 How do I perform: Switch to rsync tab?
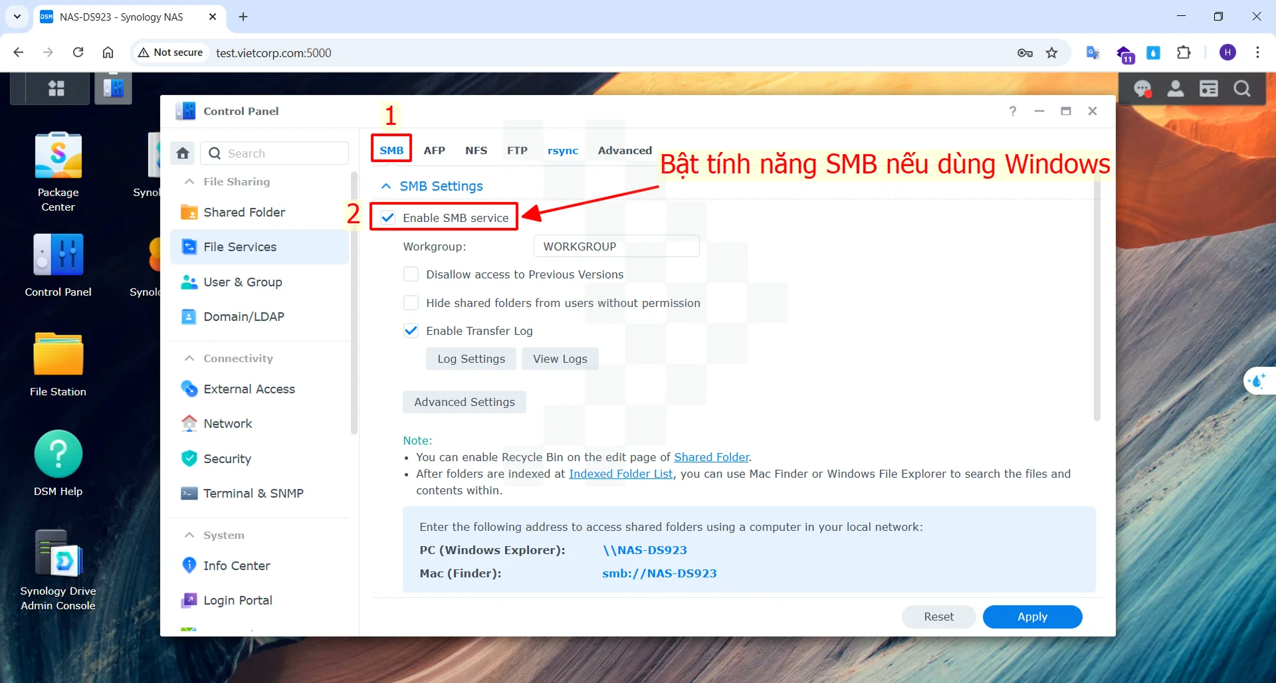pos(563,150)
